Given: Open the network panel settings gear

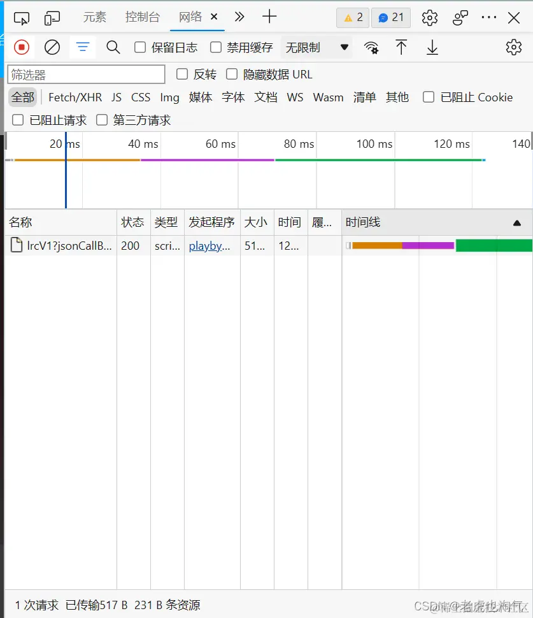Looking at the screenshot, I should click(513, 47).
